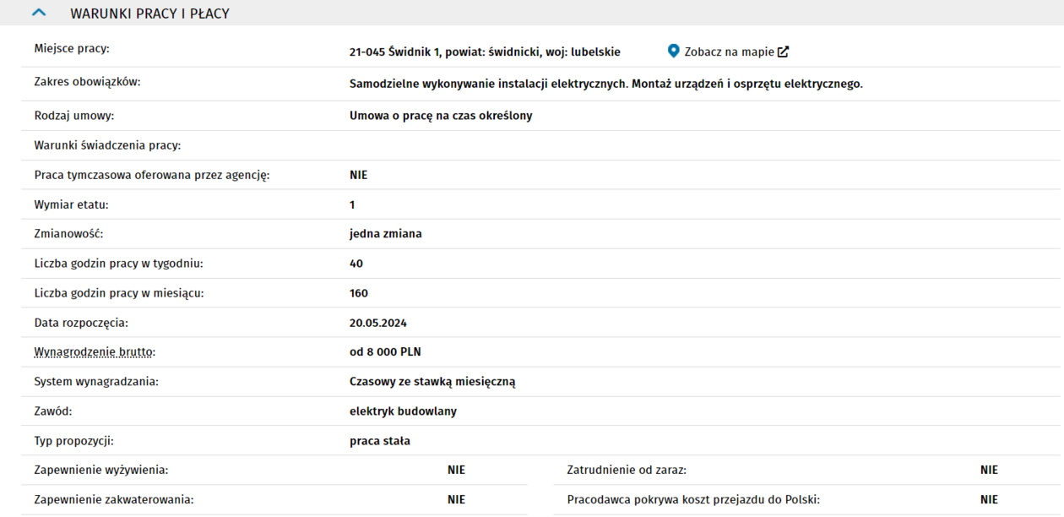This screenshot has height=517, width=1064.
Task: Click NIE value next to Zatrudnienie od zaraz
Action: (x=989, y=471)
